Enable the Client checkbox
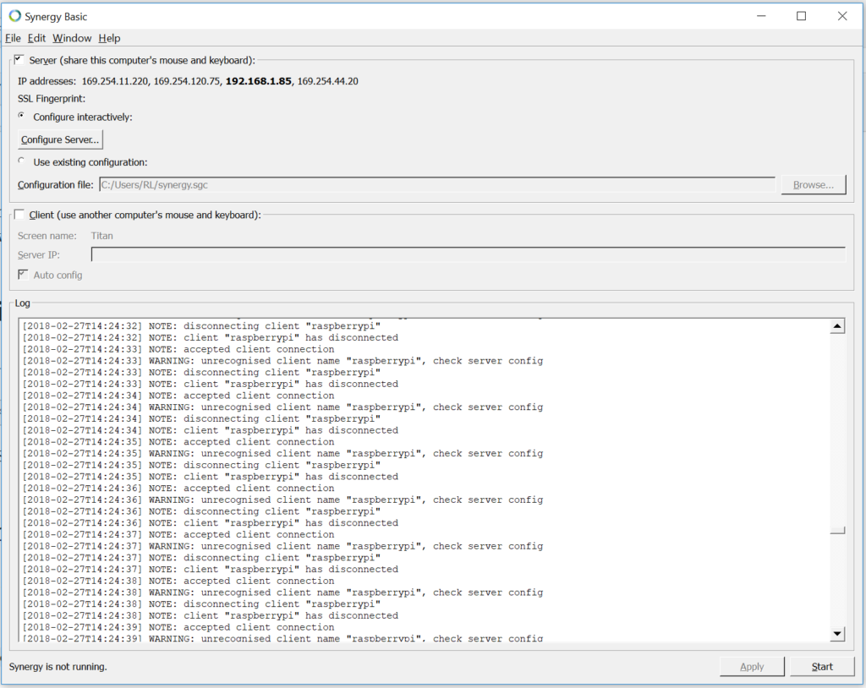The image size is (866, 688). [x=19, y=214]
